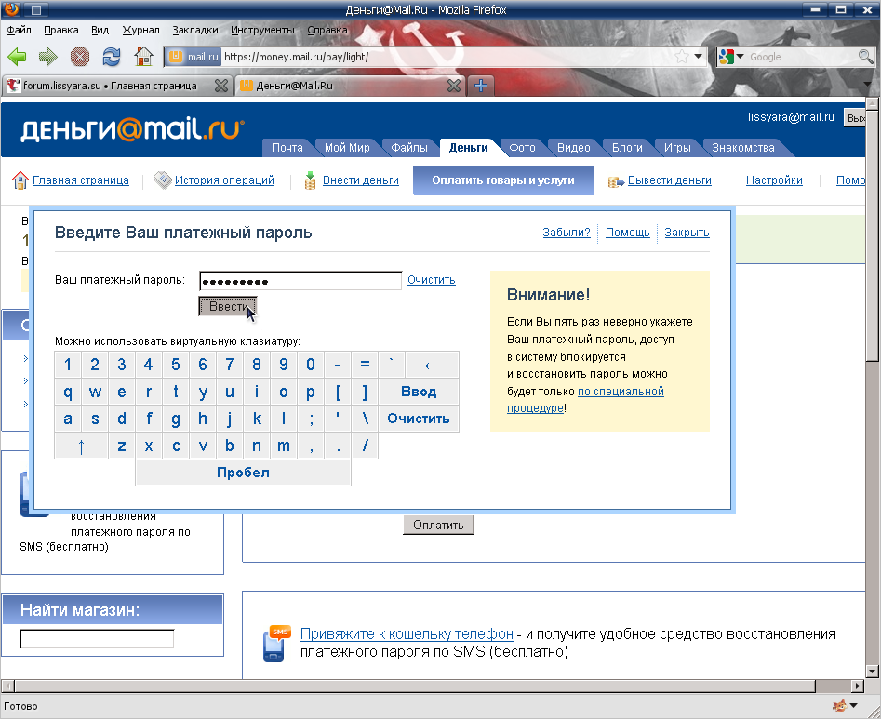Click the SMS phone icon
The image size is (881, 719).
pos(276,643)
